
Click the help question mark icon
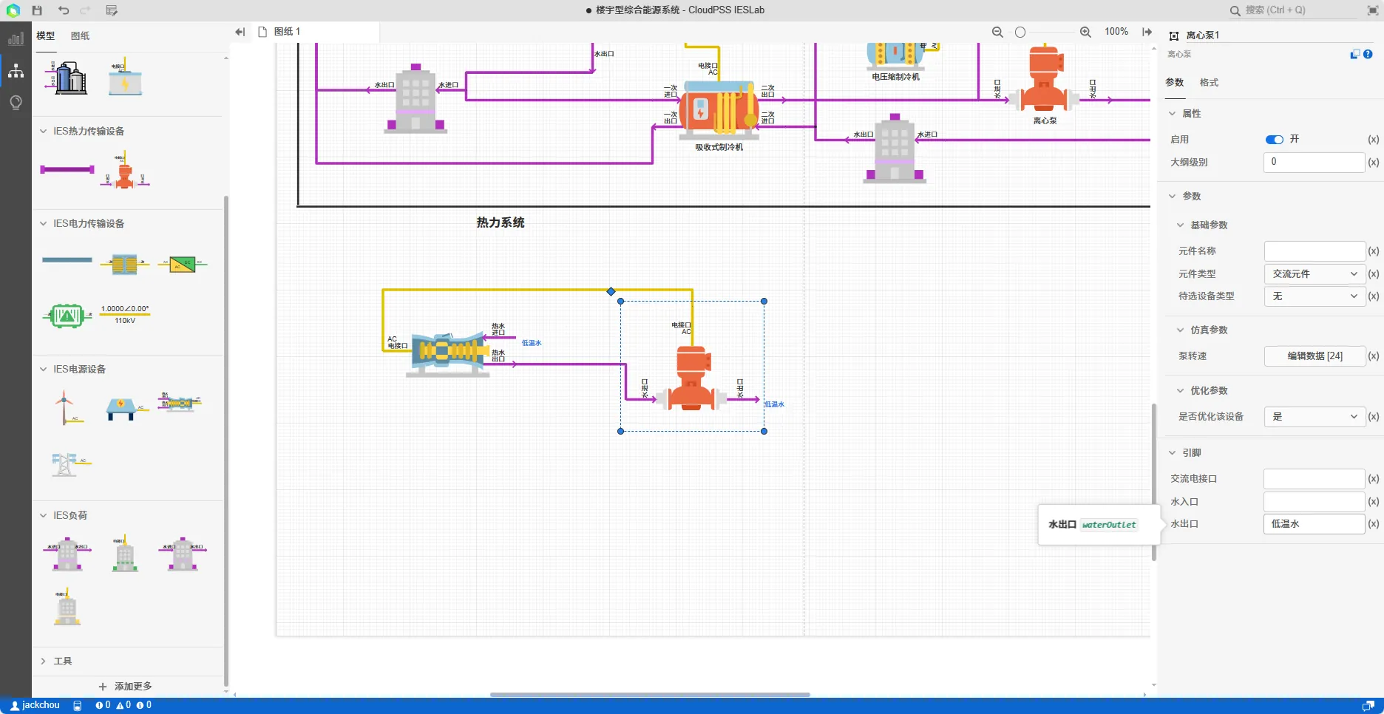(1368, 54)
